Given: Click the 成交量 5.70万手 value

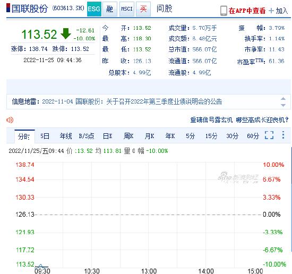Looking at the screenshot, I should (x=204, y=28).
